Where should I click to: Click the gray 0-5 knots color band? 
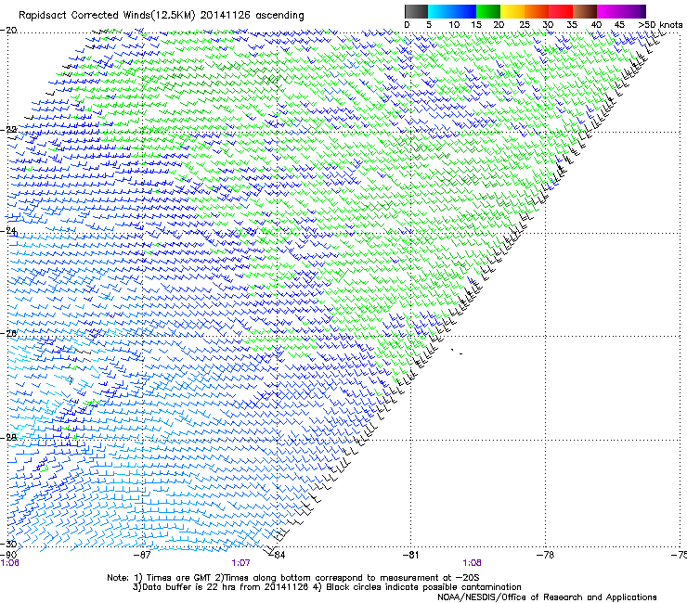(x=416, y=11)
